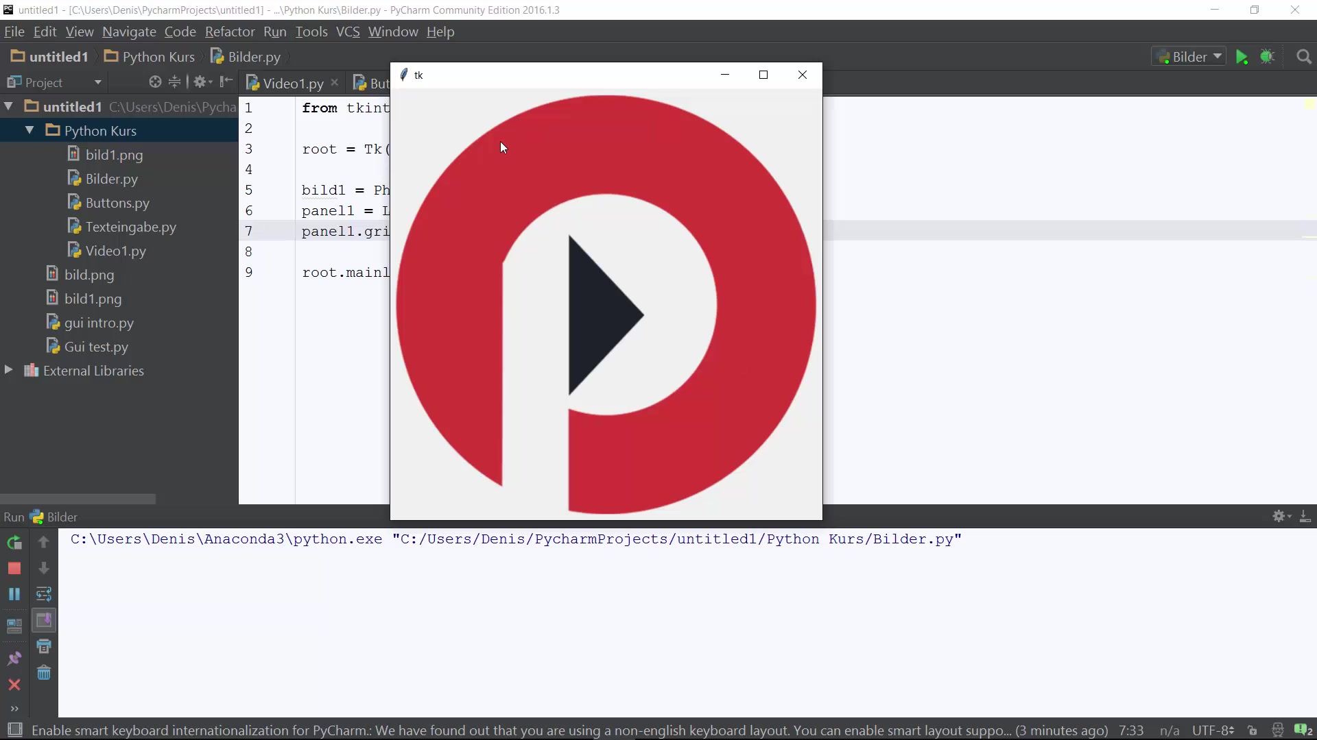Toggle Scroll to End of console

pyautogui.click(x=44, y=621)
